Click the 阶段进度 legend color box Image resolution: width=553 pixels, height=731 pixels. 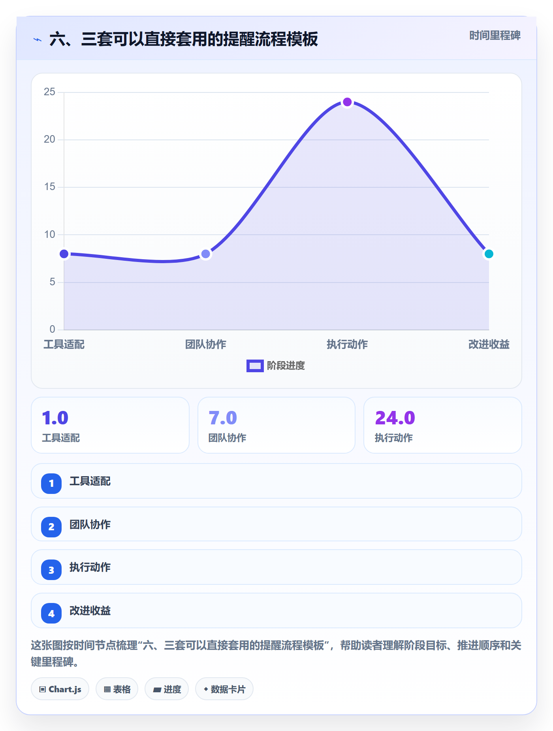tap(255, 366)
